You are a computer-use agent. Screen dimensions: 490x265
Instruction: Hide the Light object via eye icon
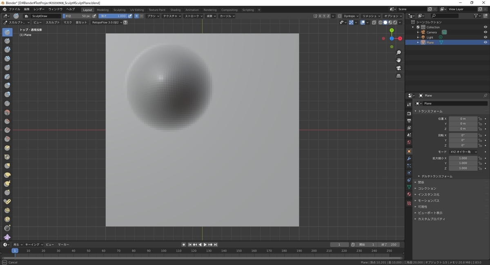tap(486, 37)
